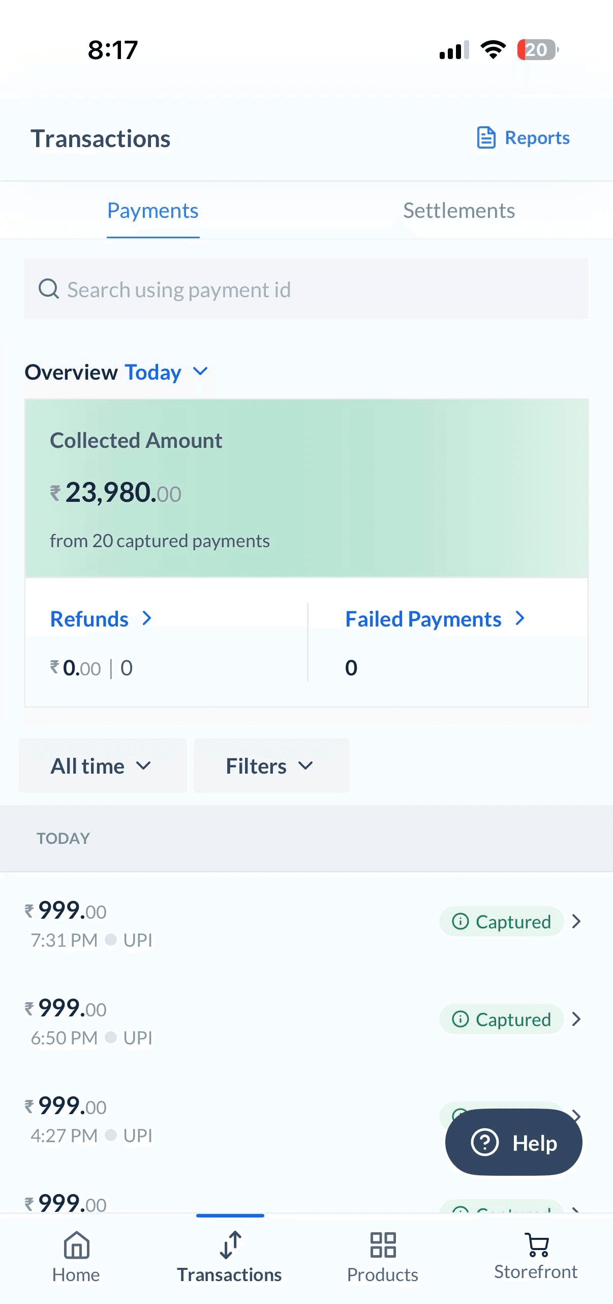The width and height of the screenshot is (613, 1304).
Task: Open the Filters dropdown
Action: 271,766
